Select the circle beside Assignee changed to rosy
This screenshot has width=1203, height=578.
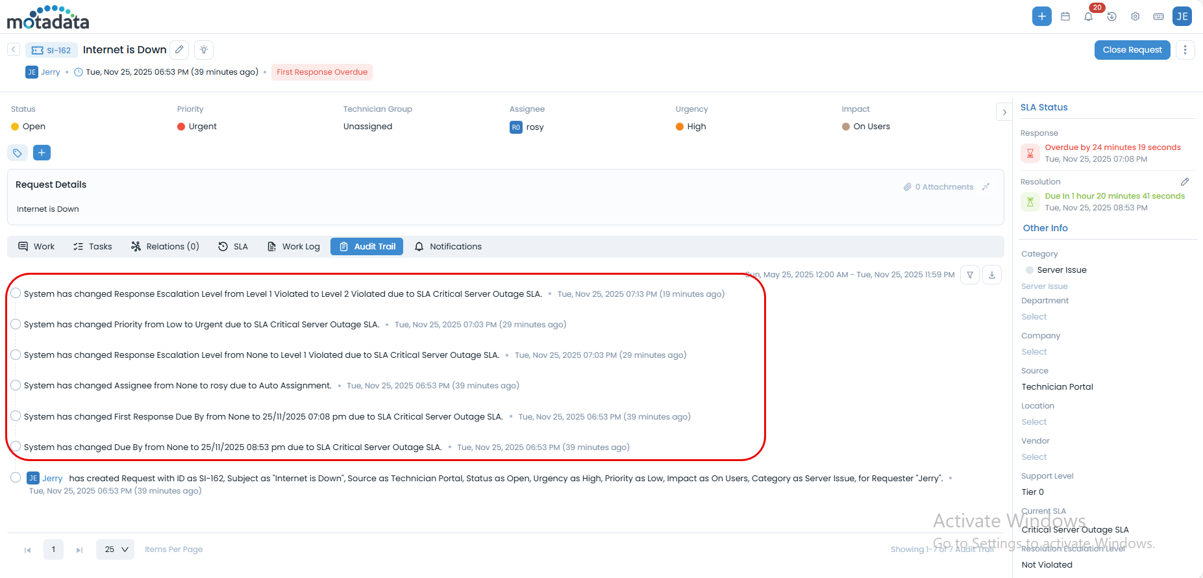click(16, 385)
